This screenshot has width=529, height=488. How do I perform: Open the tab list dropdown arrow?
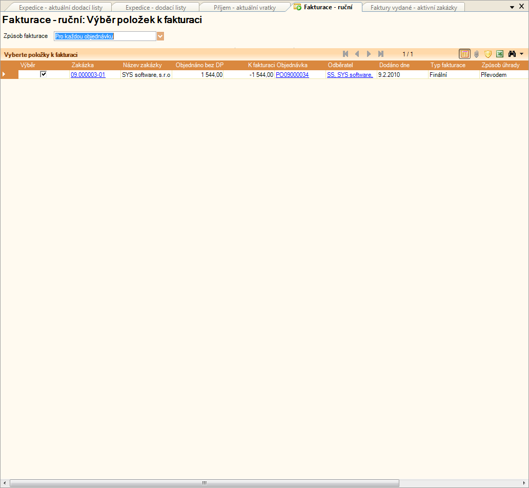tap(512, 7)
